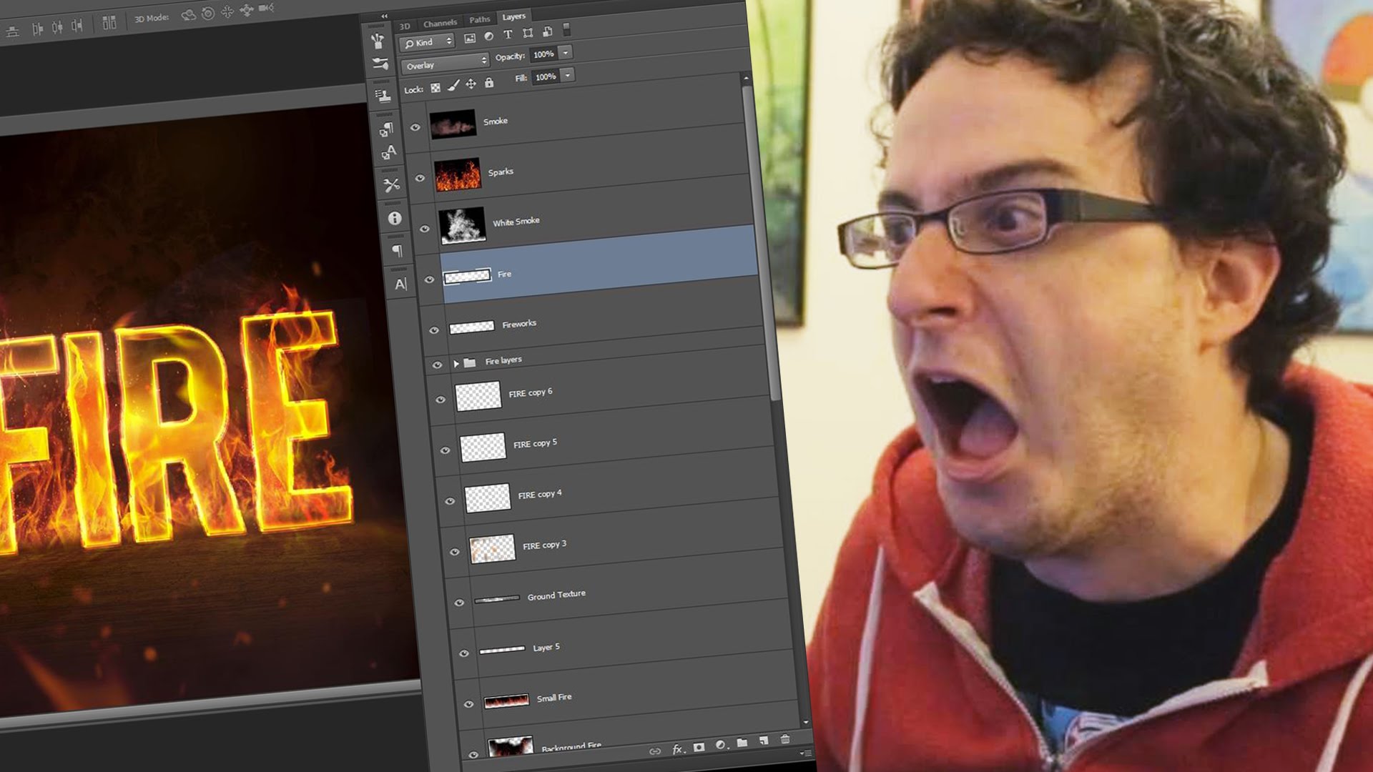Hide the Fire layer
Screen dimensions: 1373x772
coord(429,279)
